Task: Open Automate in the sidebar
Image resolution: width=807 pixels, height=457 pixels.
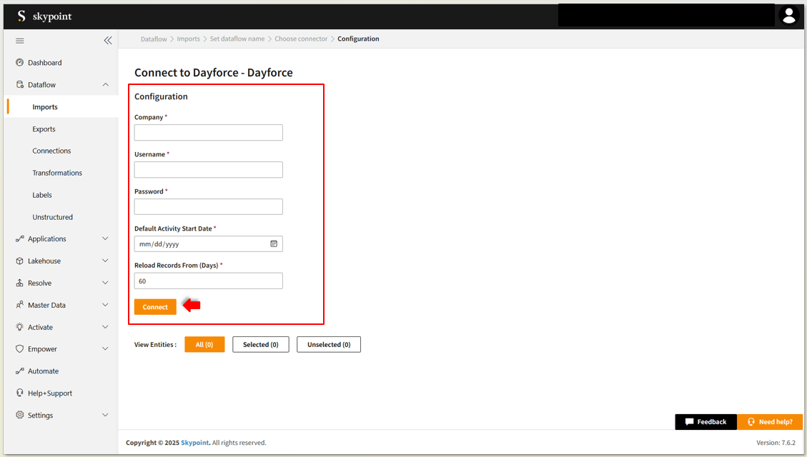Action: [43, 371]
